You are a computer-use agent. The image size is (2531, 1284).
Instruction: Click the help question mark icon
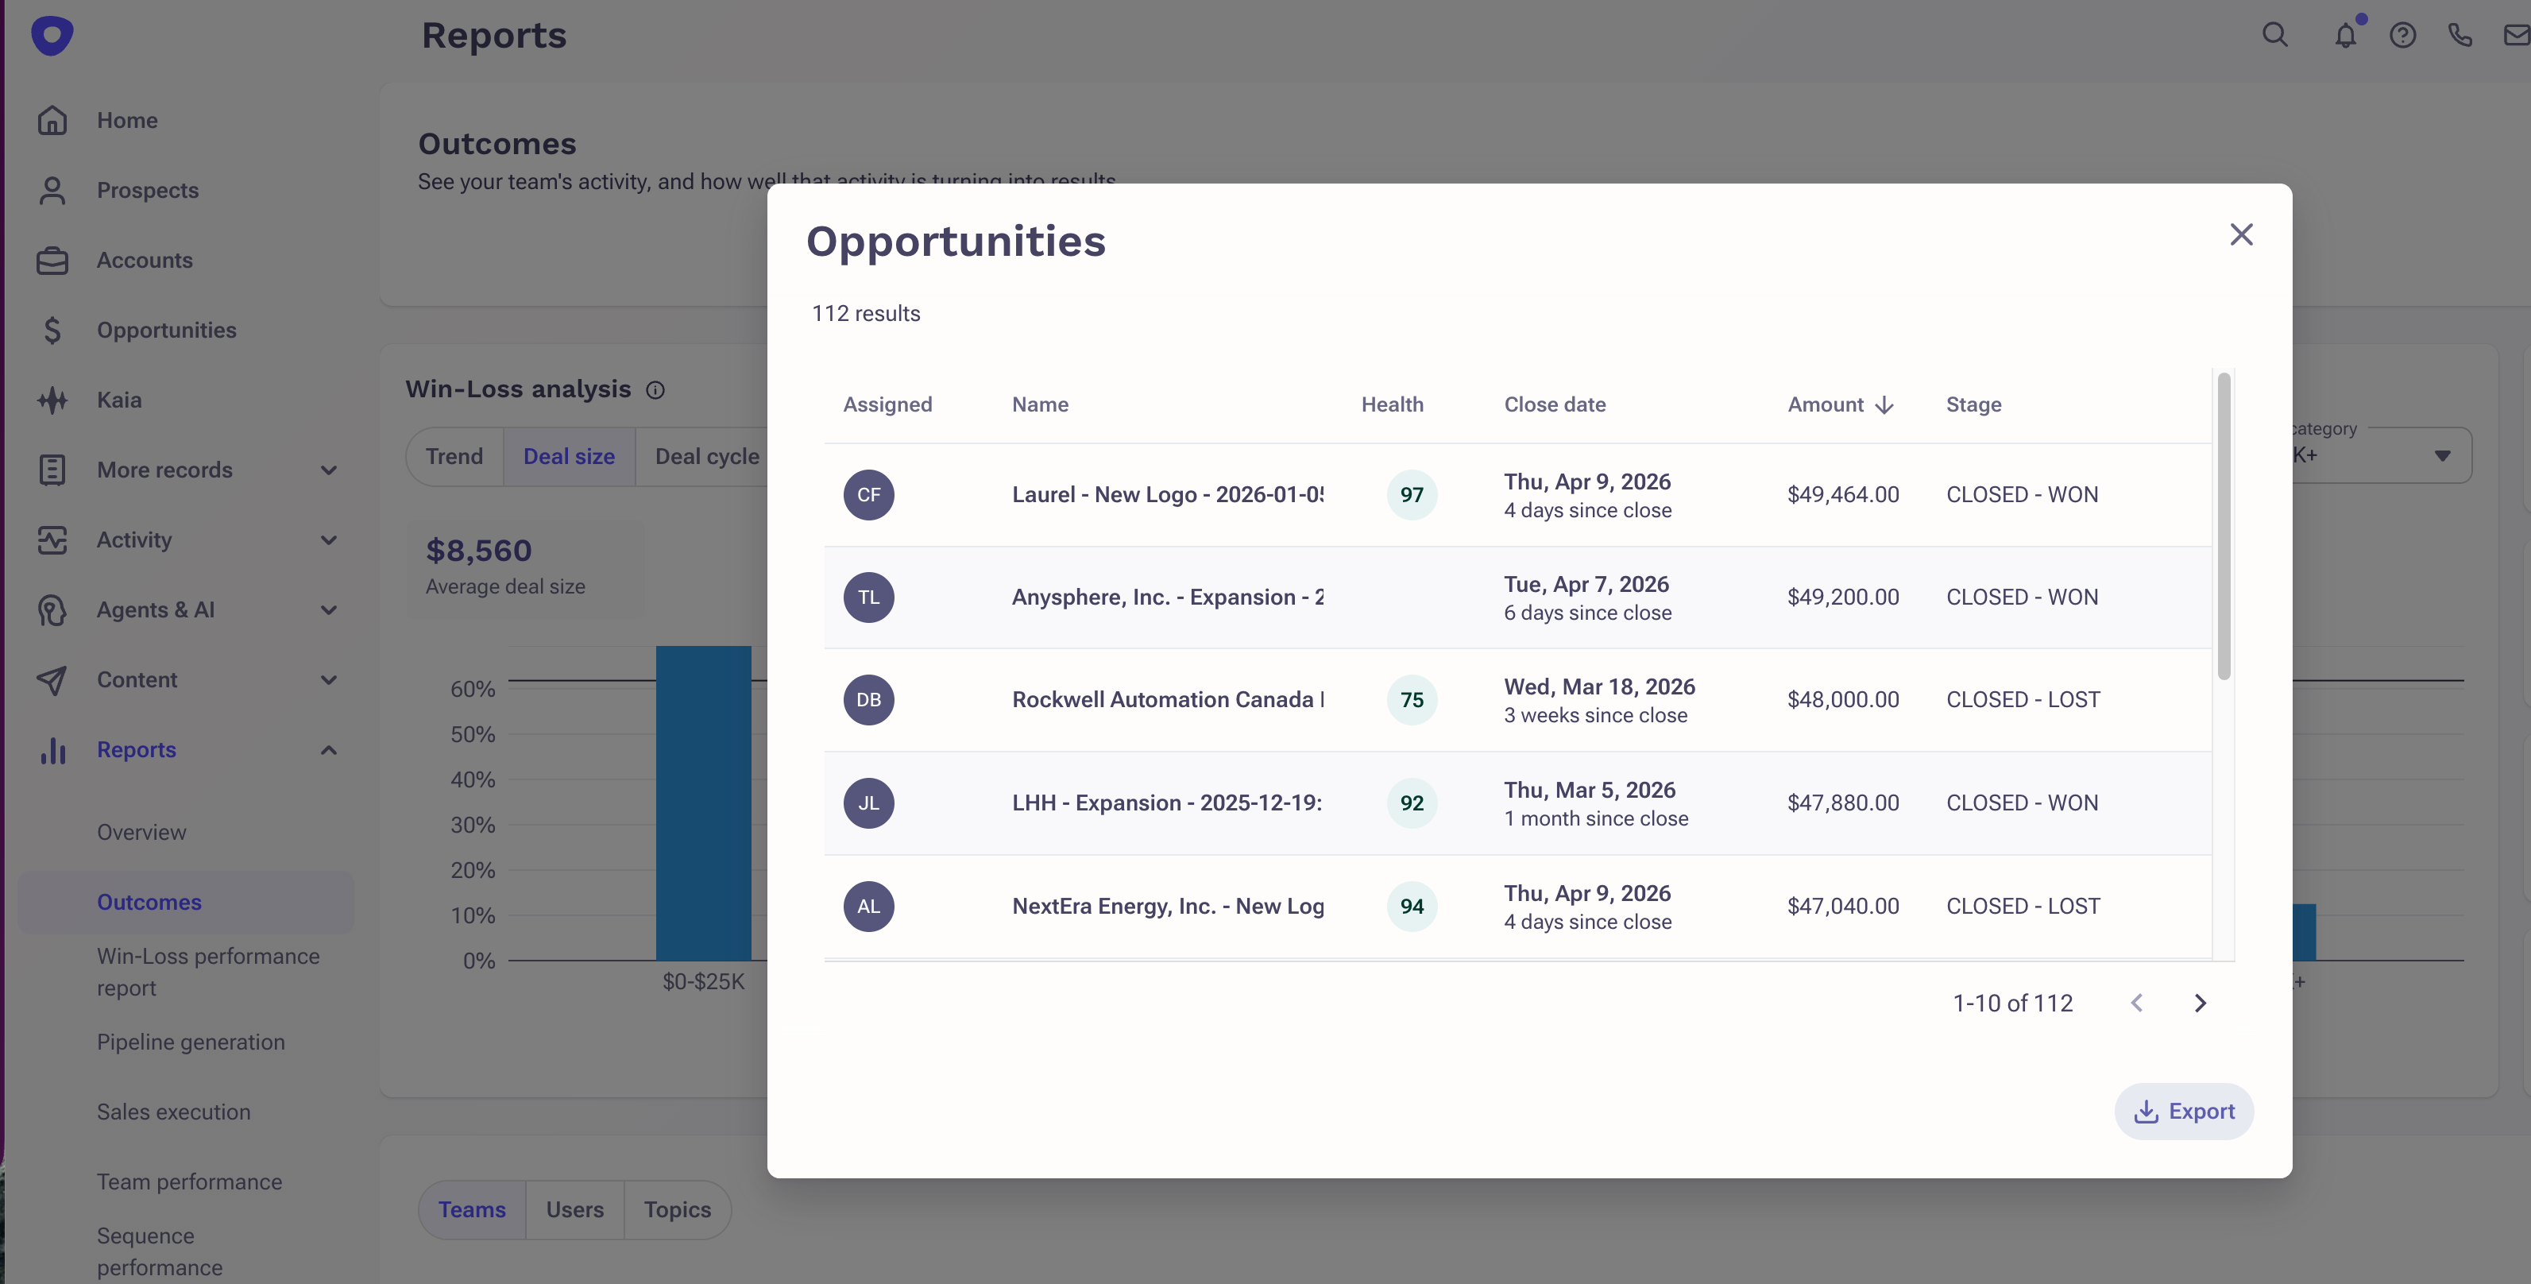tap(2402, 36)
